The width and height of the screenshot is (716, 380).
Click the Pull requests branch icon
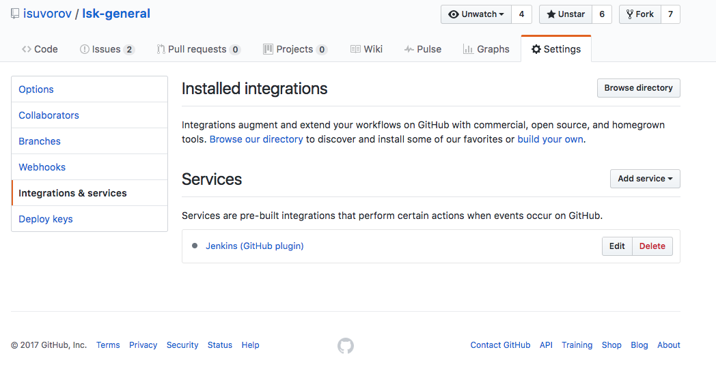tap(161, 49)
